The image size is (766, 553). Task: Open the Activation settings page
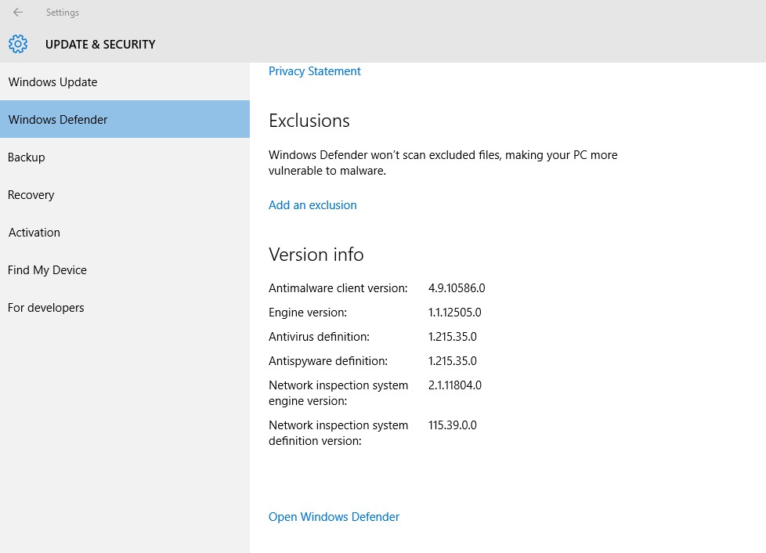click(34, 232)
